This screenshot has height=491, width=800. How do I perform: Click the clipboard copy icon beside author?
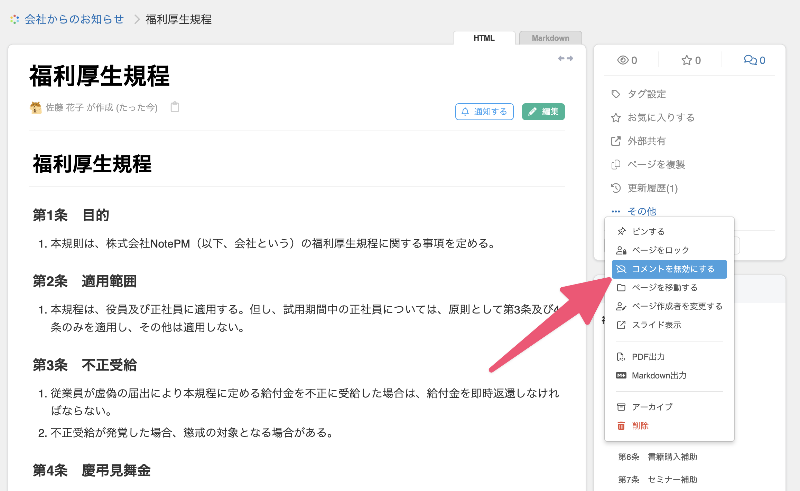175,107
